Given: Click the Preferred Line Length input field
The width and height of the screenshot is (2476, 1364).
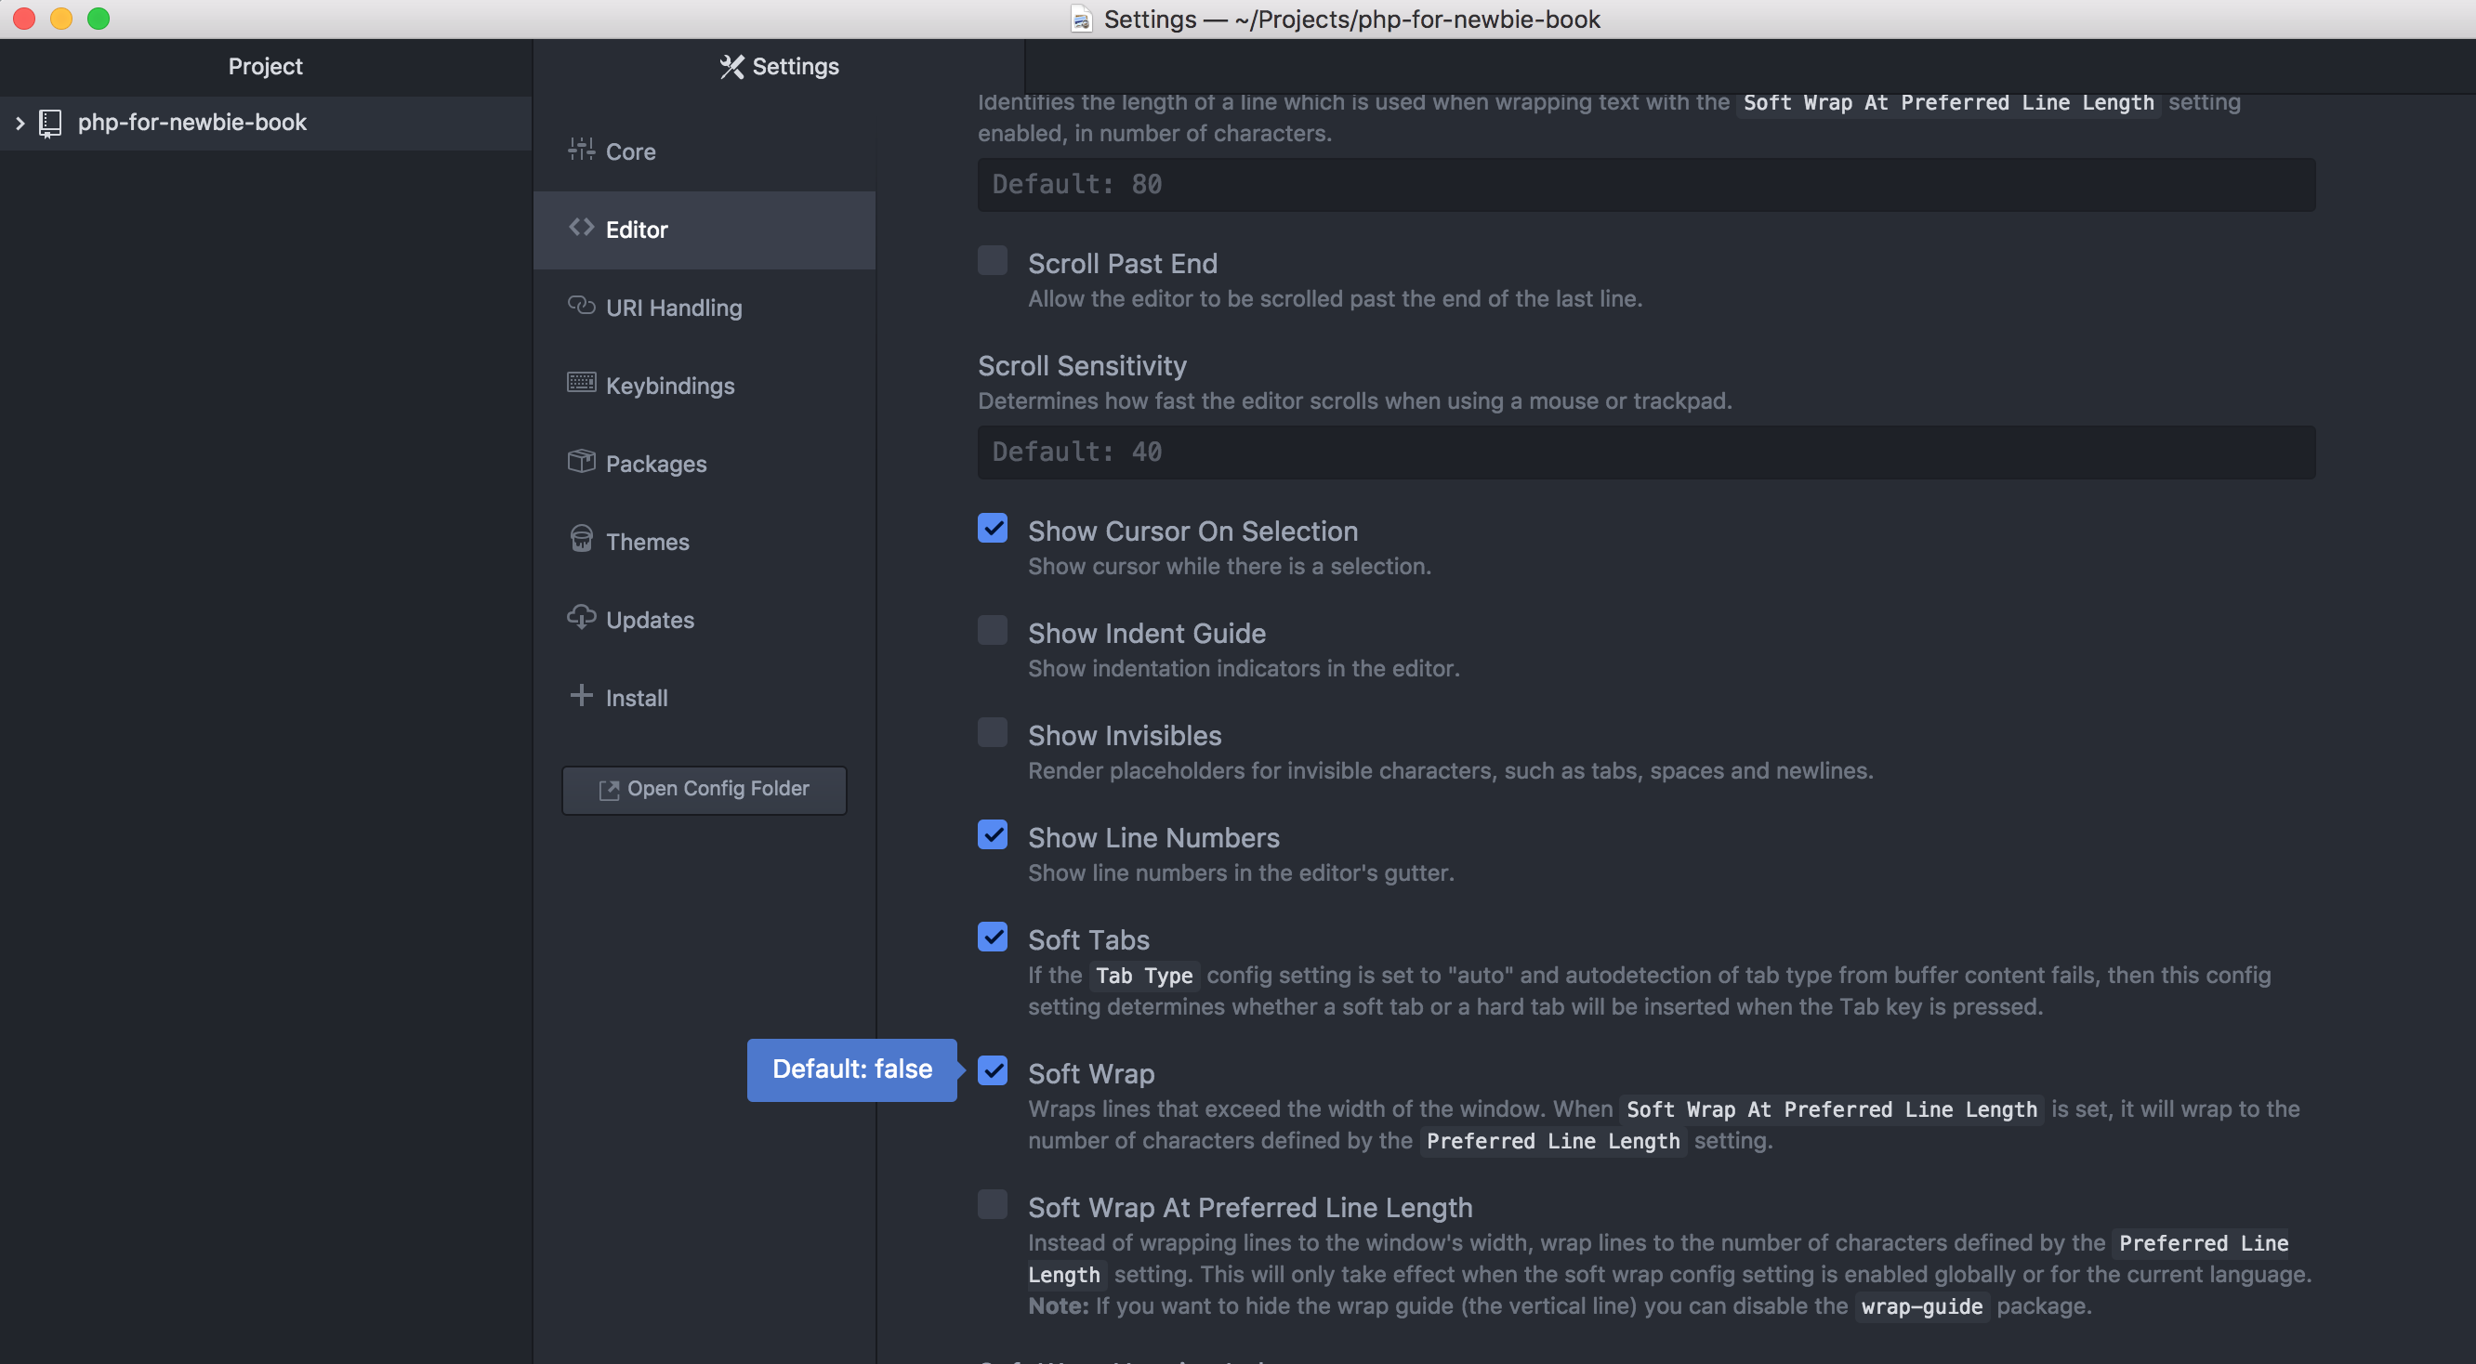Looking at the screenshot, I should [1645, 184].
